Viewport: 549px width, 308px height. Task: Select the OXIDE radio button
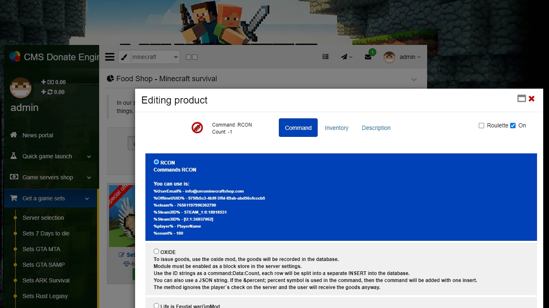point(156,252)
